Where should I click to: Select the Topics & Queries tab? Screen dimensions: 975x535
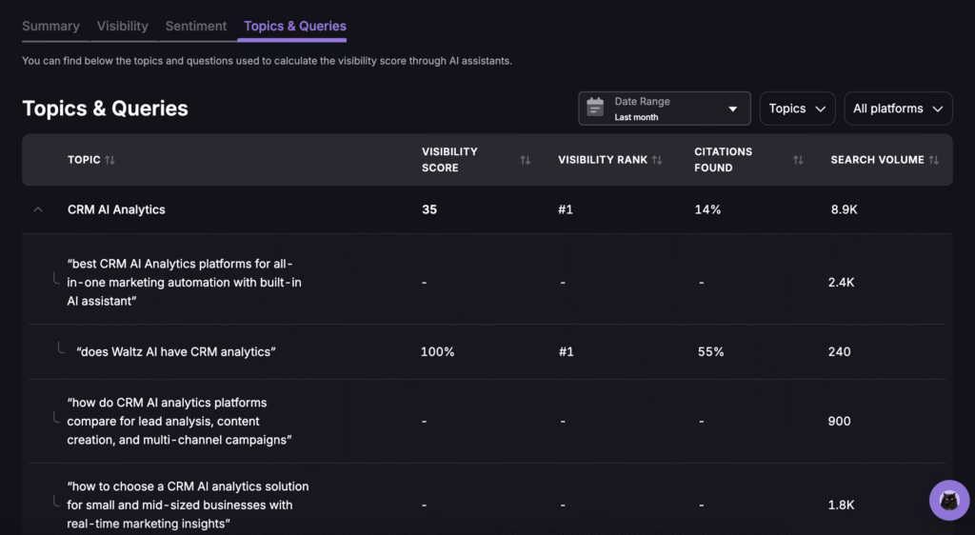[295, 26]
